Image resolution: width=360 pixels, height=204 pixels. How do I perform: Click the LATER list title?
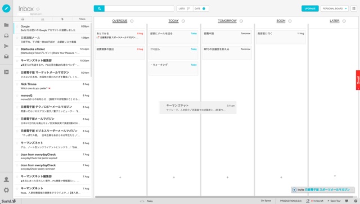click(x=335, y=21)
